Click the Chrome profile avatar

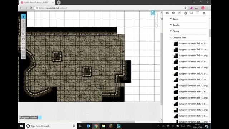[x=203, y=8]
